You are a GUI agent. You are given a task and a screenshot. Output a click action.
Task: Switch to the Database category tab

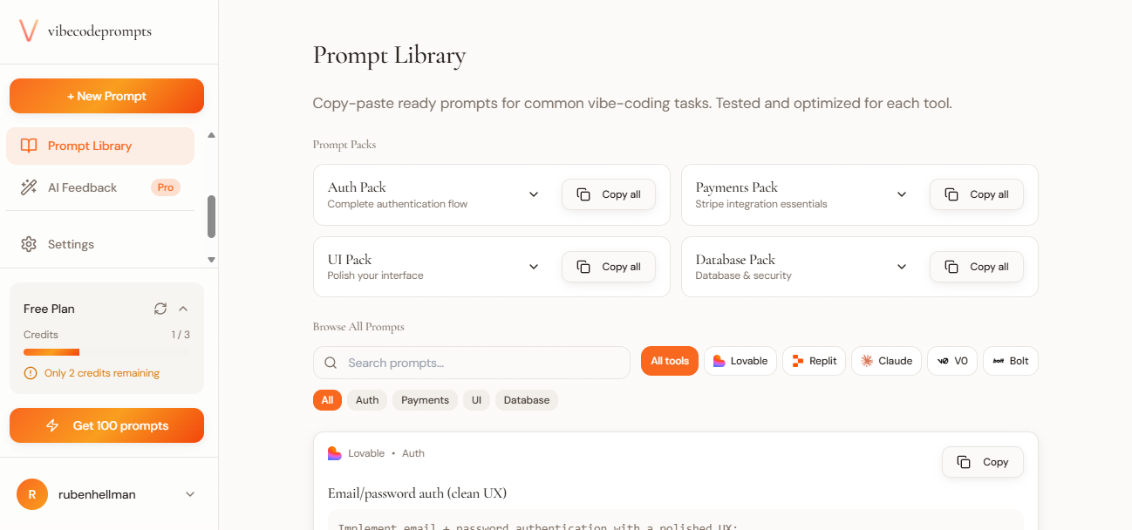(x=526, y=399)
